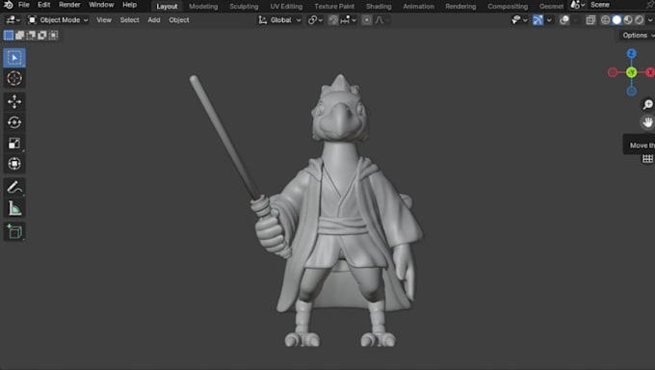Toggle snapping magnet button
This screenshot has width=655, height=370.
[x=333, y=20]
